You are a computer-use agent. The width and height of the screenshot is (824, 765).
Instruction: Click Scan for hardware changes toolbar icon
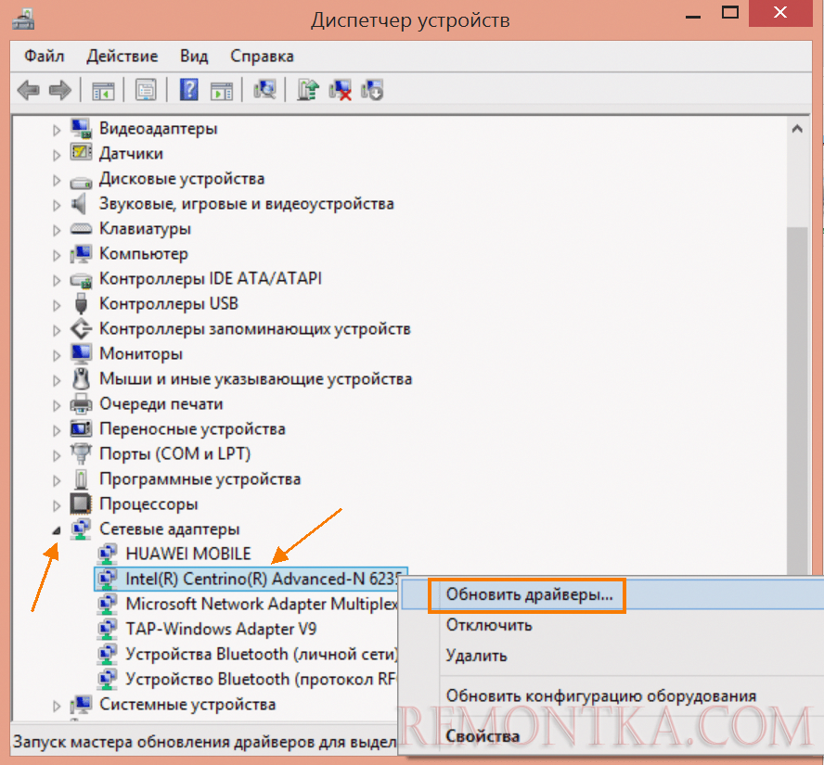(265, 90)
